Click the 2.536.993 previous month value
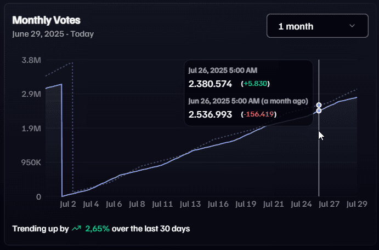This screenshot has height=250, width=379. [x=210, y=114]
